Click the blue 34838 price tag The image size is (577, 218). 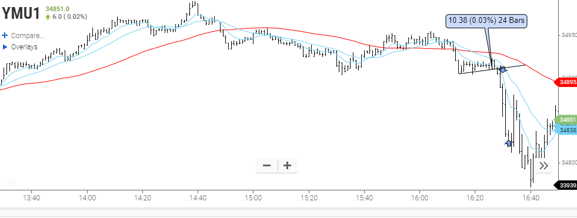coord(566,130)
